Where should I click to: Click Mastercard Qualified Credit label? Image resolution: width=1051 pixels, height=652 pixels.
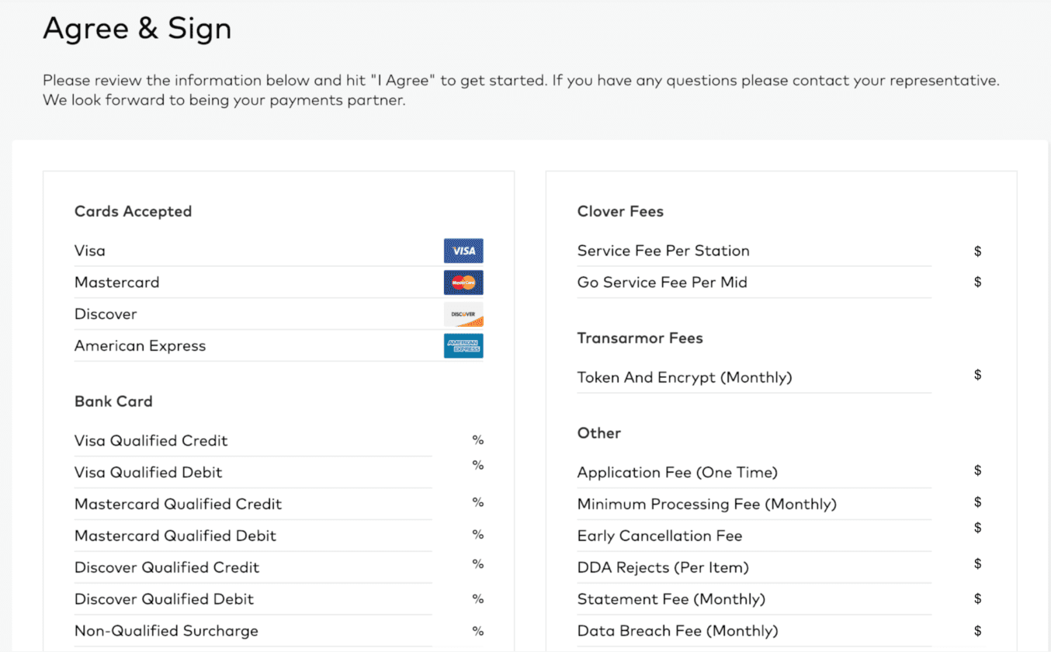[x=178, y=505]
